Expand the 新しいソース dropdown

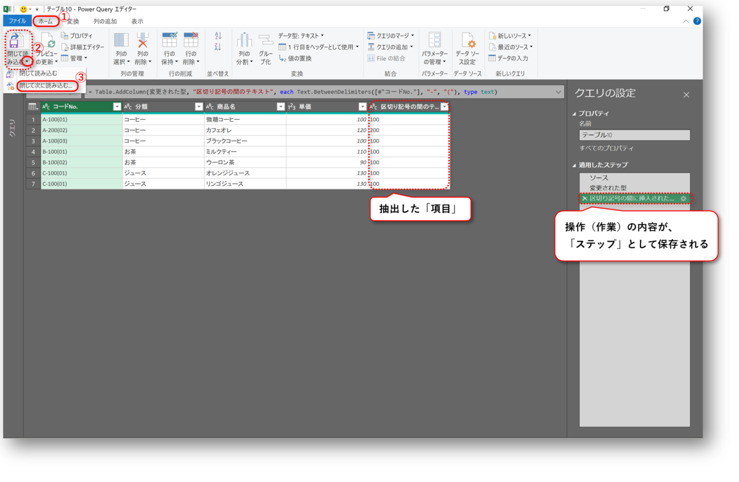[509, 36]
